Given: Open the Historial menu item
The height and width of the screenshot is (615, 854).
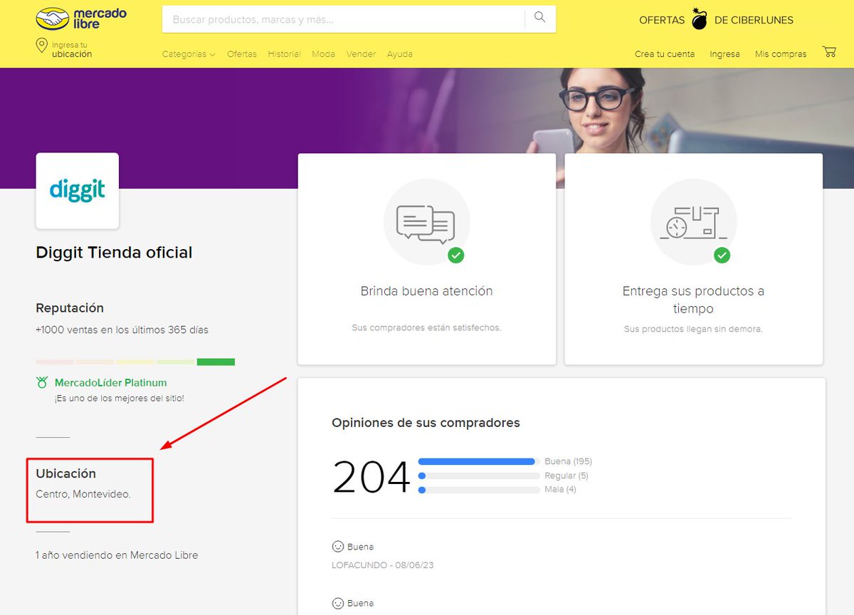Looking at the screenshot, I should (x=284, y=54).
